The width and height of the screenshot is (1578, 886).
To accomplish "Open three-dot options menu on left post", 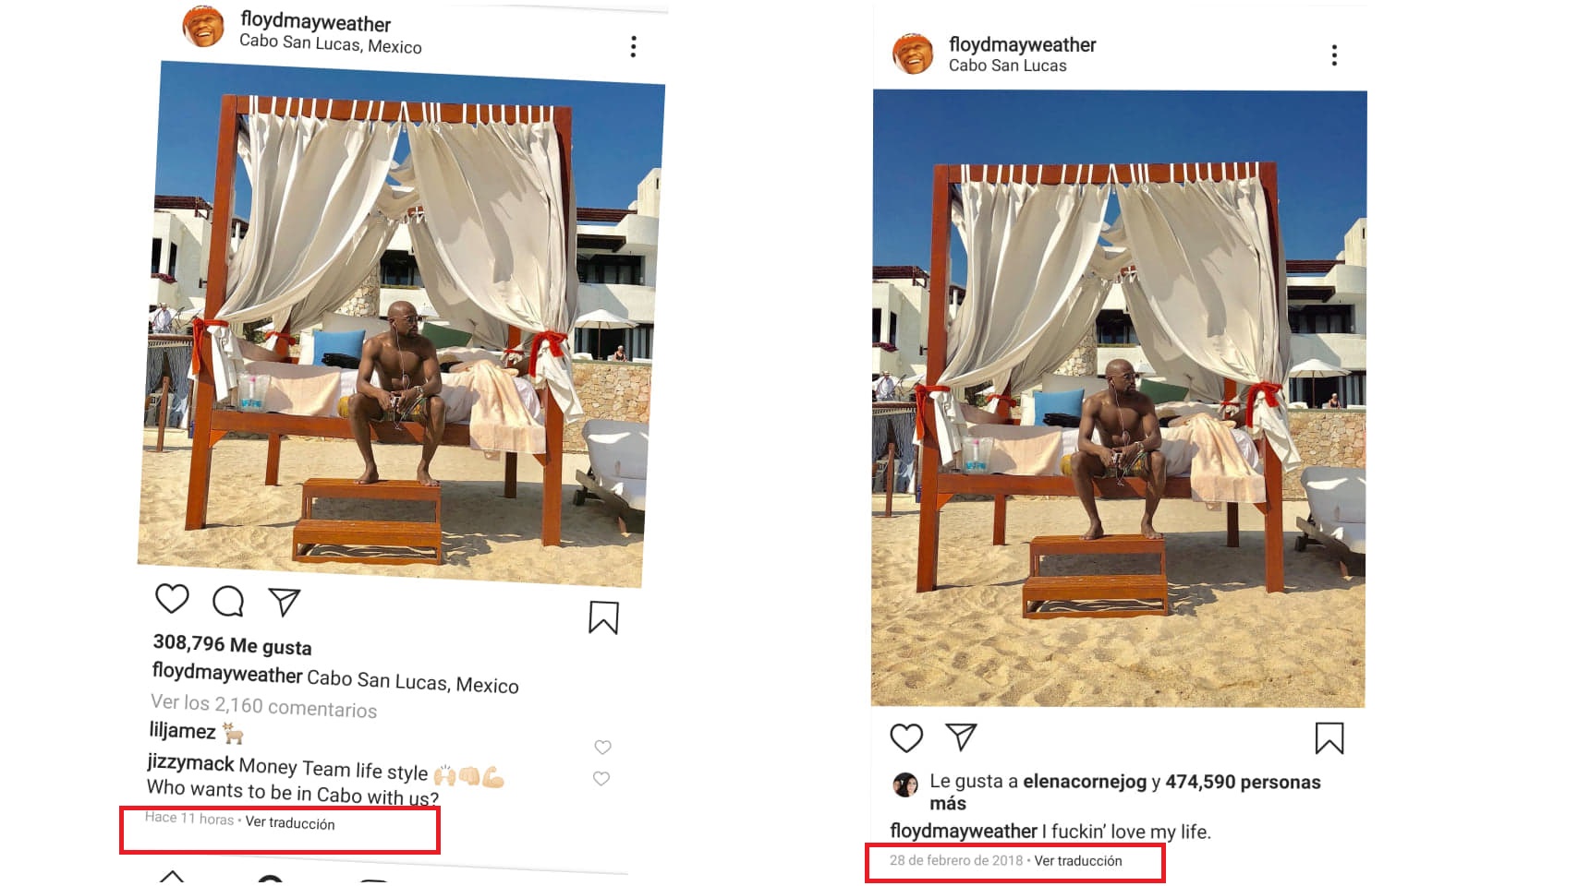I will (x=633, y=47).
